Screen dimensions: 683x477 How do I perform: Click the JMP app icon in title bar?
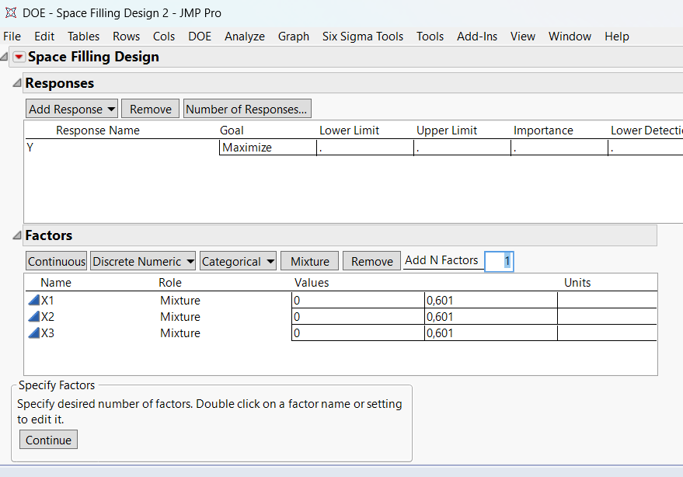(x=11, y=13)
